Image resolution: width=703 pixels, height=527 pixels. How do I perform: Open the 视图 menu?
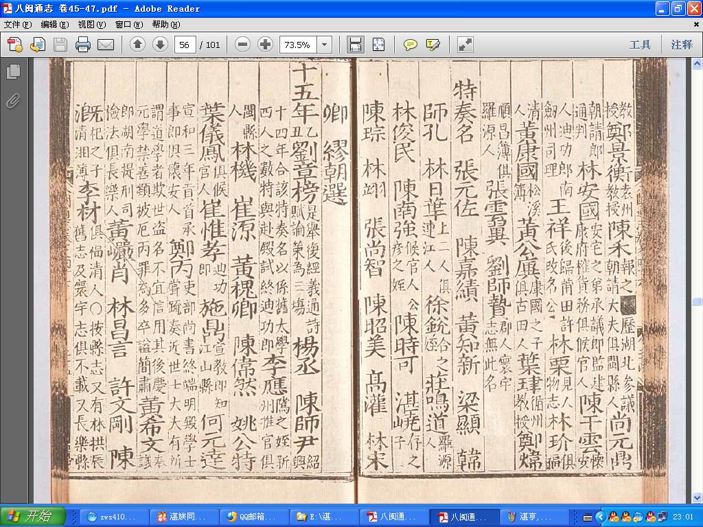click(x=92, y=24)
